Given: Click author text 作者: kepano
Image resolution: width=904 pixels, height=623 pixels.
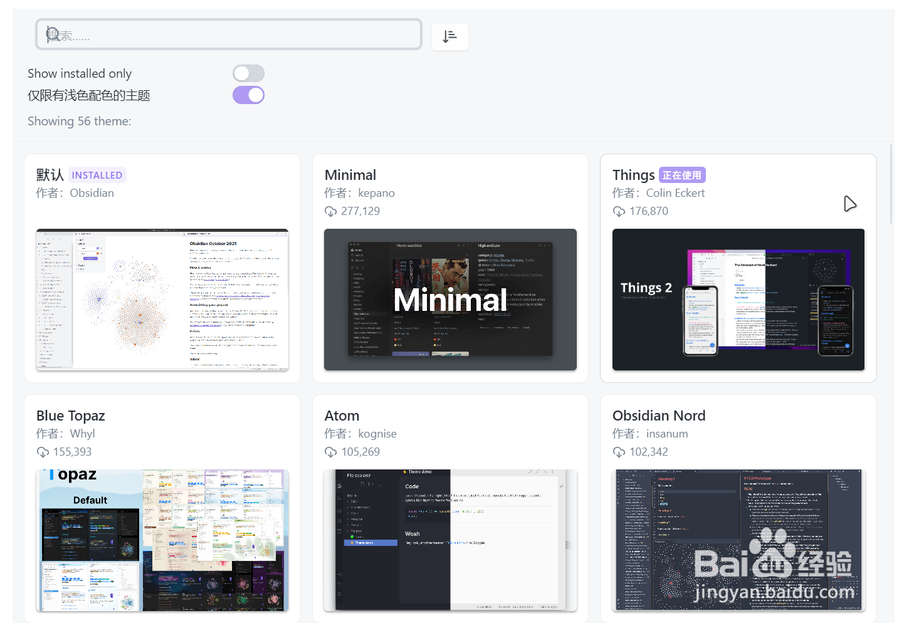Looking at the screenshot, I should point(359,193).
